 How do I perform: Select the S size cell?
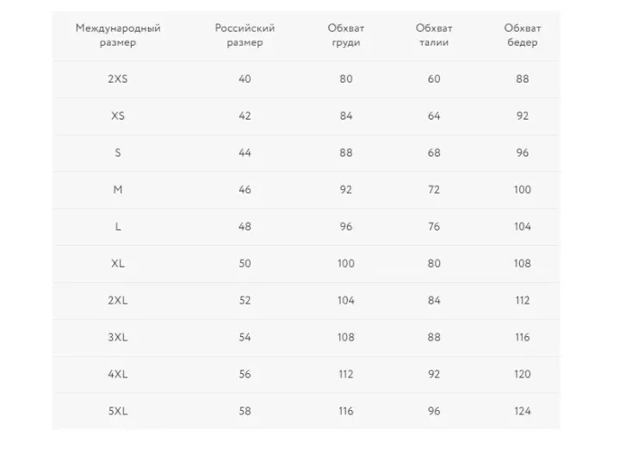tap(118, 152)
